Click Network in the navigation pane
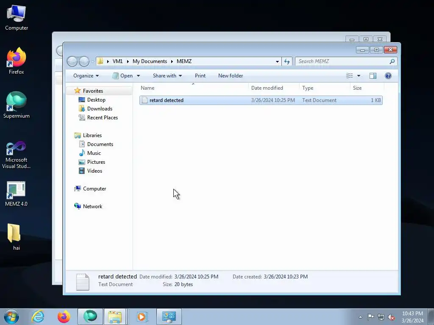Viewport: 434px width, 325px height. [x=92, y=207]
